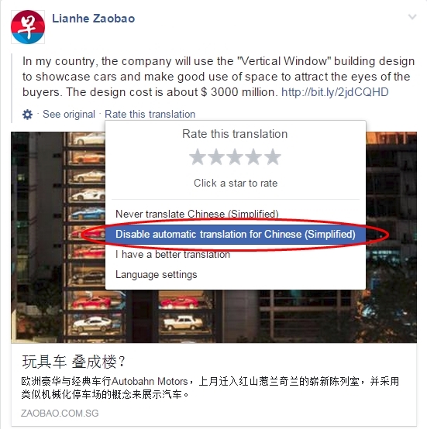Rate translation with the fifth star
The image size is (427, 429).
pyautogui.click(x=273, y=157)
